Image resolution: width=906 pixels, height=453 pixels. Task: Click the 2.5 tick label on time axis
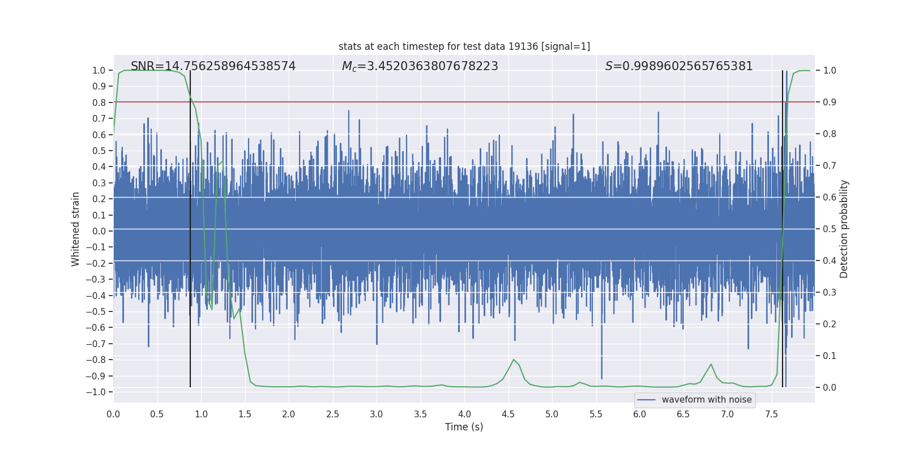(332, 414)
